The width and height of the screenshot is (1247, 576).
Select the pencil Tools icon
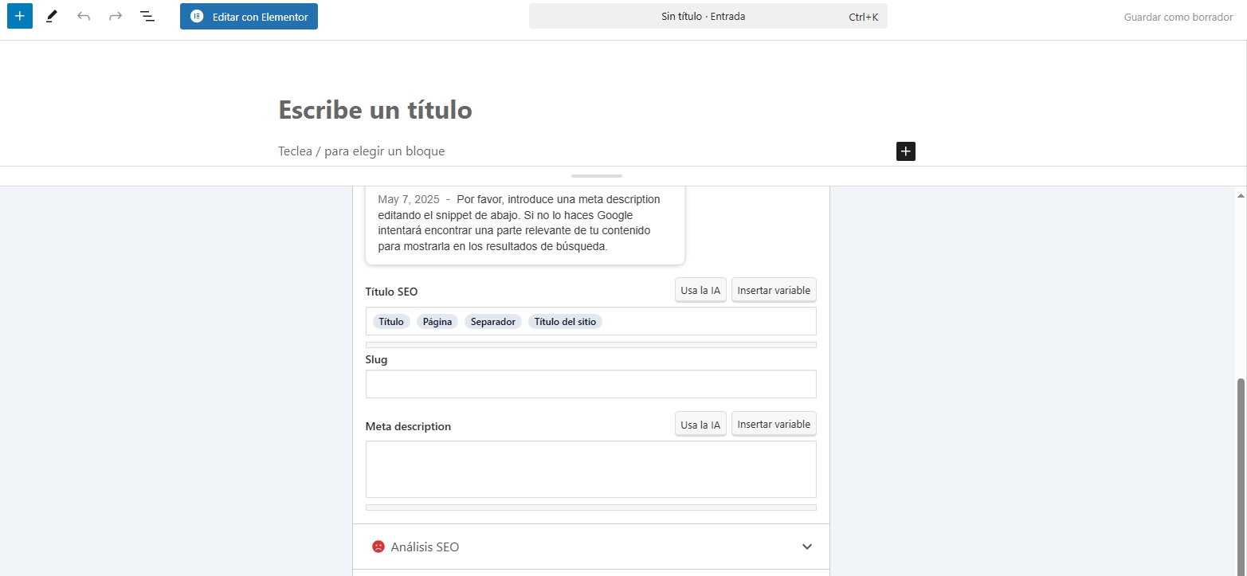pos(52,16)
